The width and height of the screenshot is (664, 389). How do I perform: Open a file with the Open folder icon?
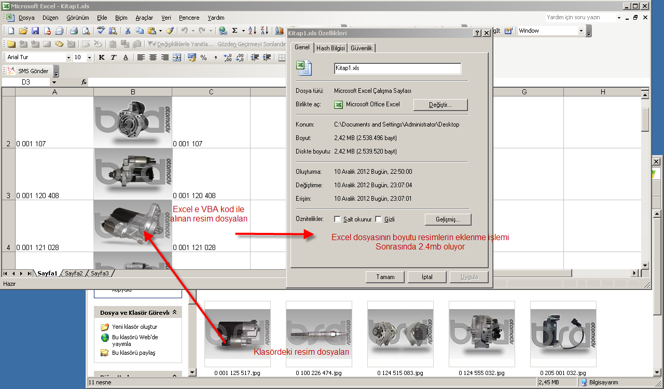click(23, 31)
